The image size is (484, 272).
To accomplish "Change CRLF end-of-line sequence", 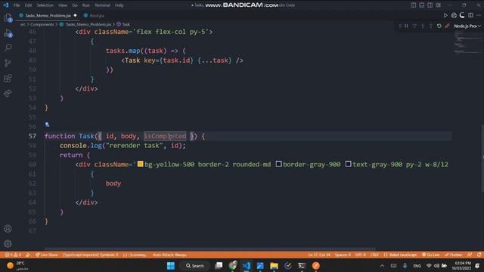I will (x=374, y=255).
